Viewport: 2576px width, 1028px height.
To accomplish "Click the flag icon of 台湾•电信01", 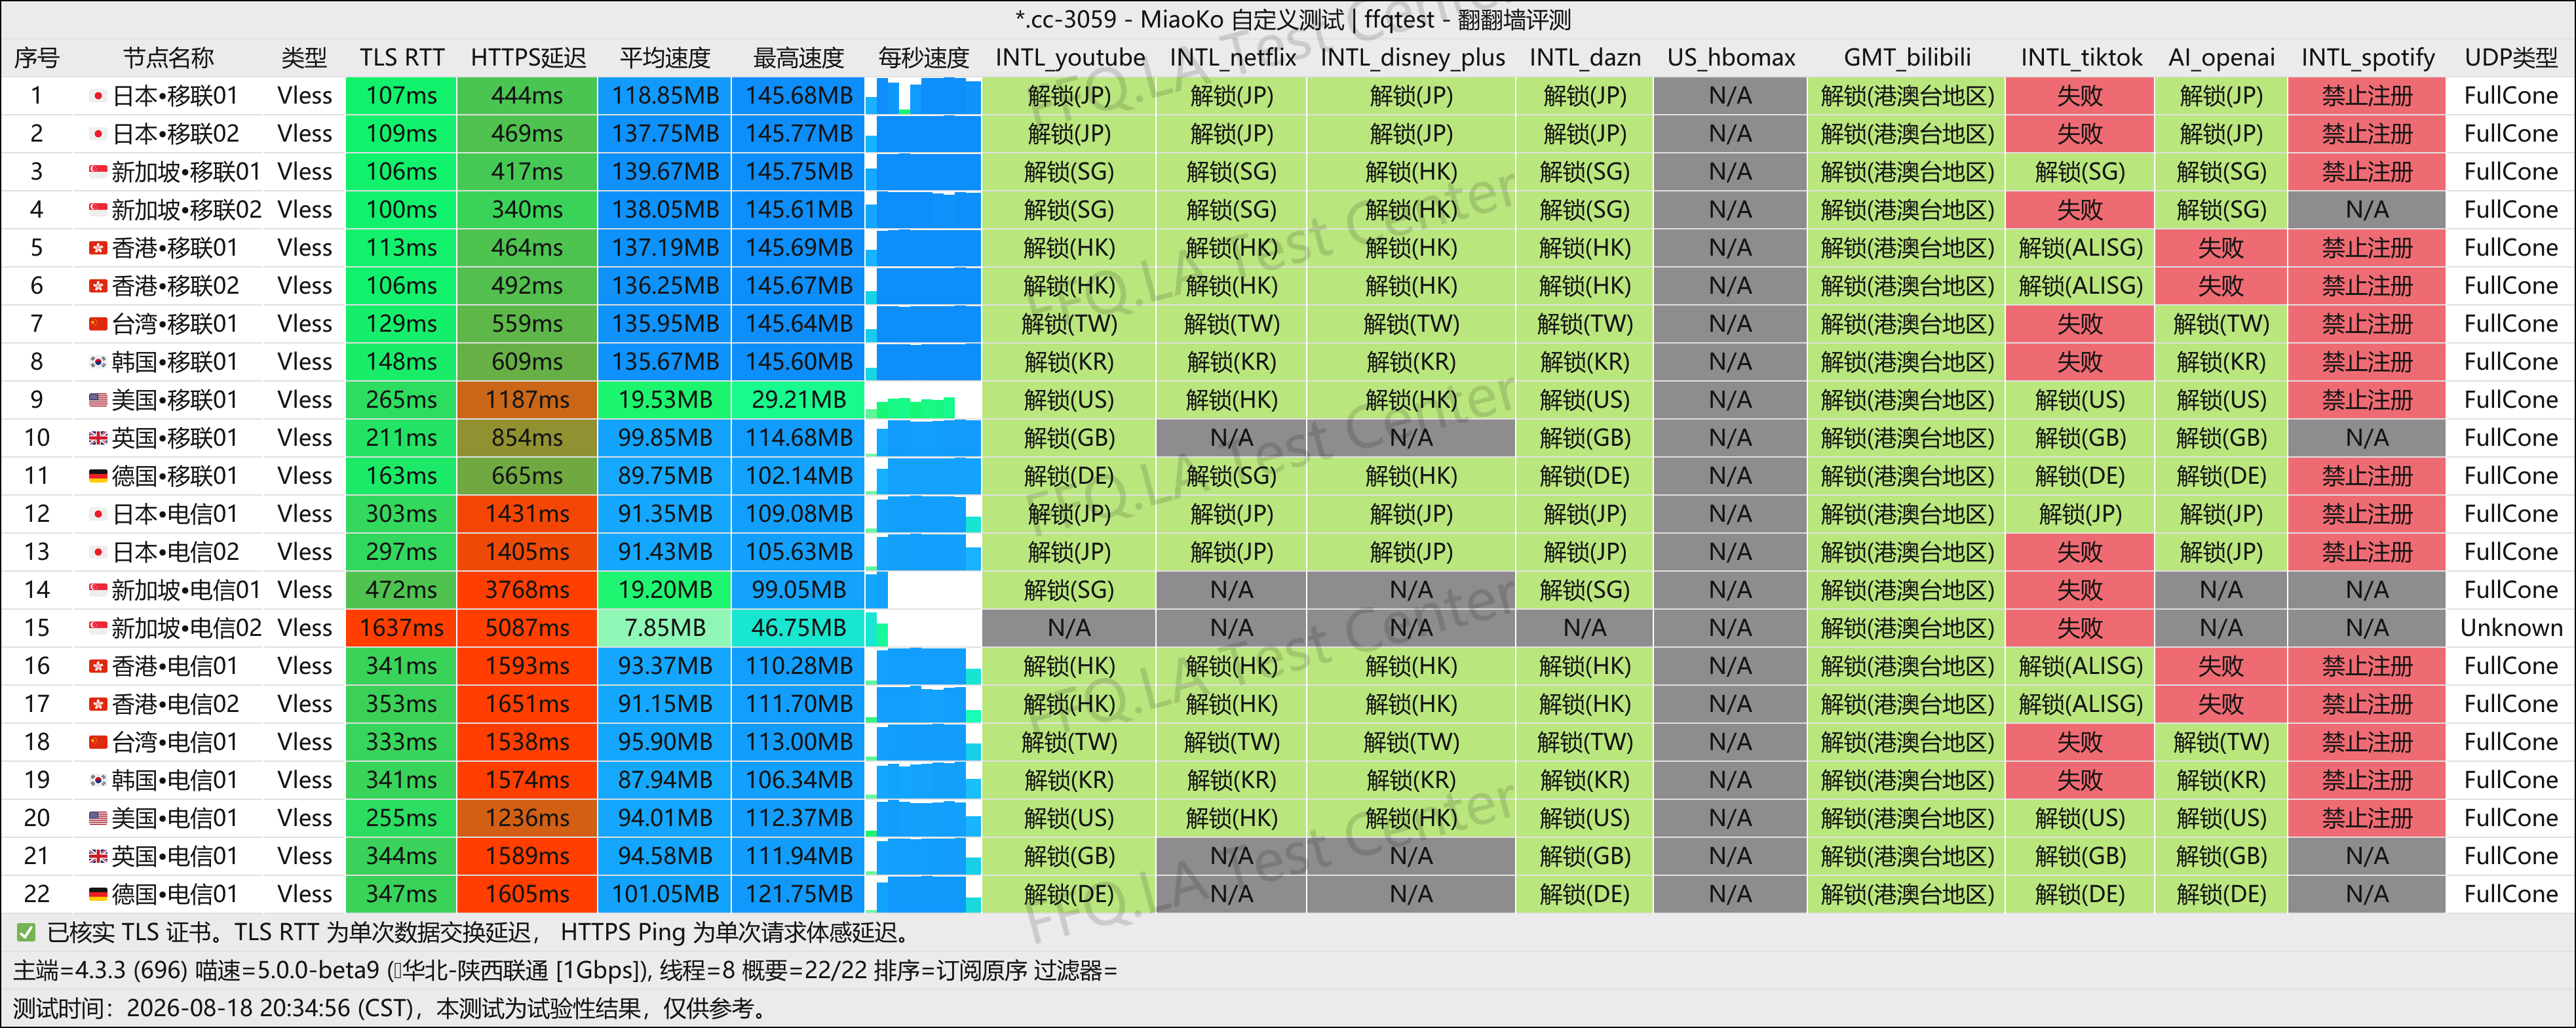I will 98,742.
